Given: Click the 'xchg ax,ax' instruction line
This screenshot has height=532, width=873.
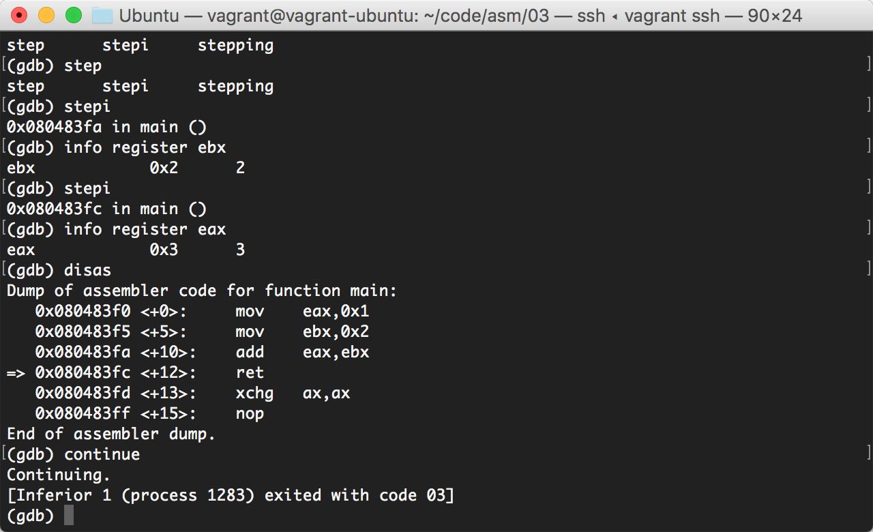Looking at the screenshot, I should pos(192,393).
